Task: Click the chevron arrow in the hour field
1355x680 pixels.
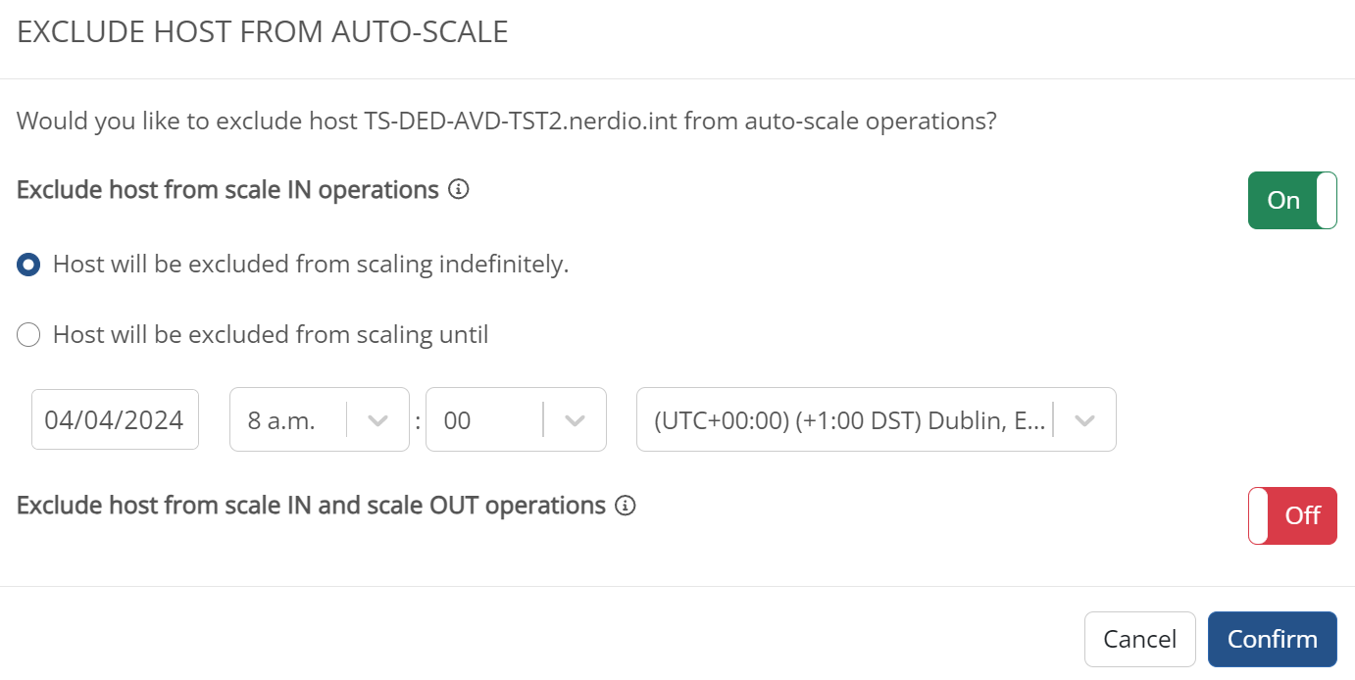Action: [x=377, y=420]
